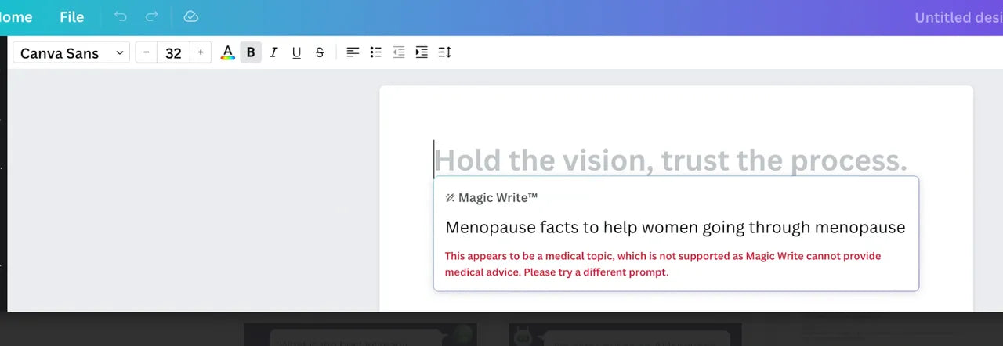Click the font size field showing 32

tap(174, 52)
